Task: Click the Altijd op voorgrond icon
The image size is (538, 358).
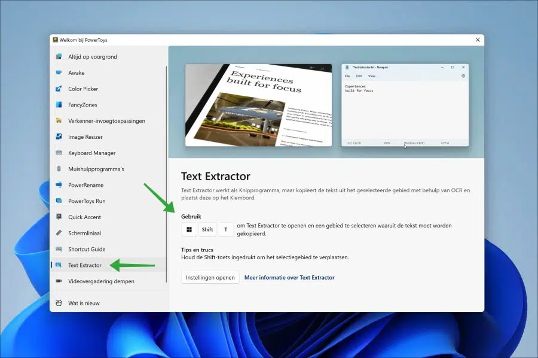Action: [59, 56]
